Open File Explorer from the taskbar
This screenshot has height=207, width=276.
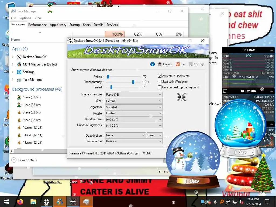(x=33, y=202)
